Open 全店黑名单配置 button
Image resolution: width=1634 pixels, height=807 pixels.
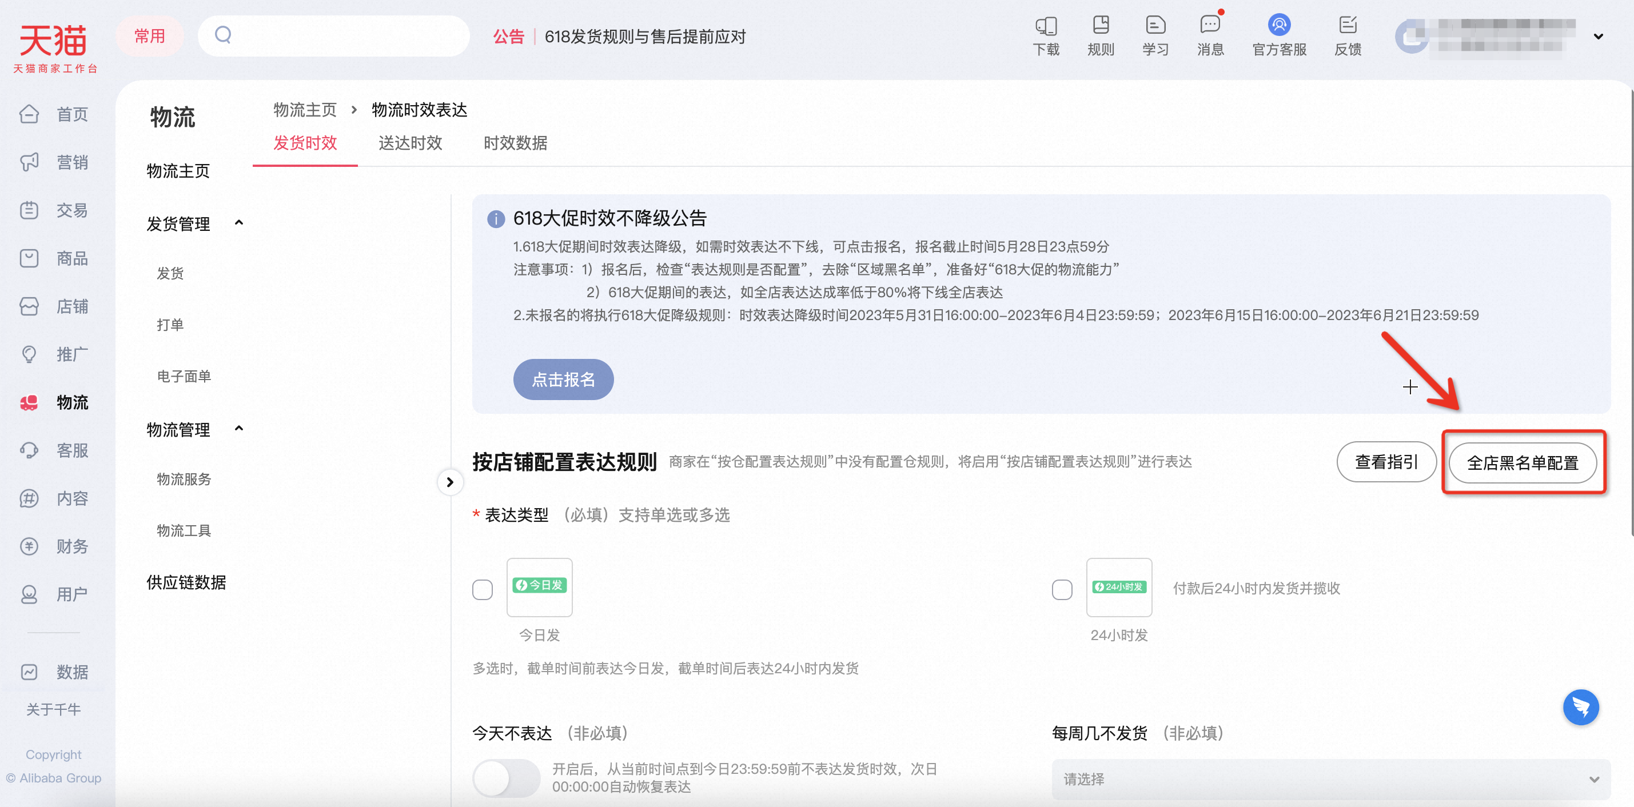(1523, 463)
